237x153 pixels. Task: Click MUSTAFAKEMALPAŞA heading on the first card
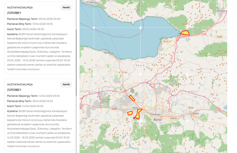20,8
